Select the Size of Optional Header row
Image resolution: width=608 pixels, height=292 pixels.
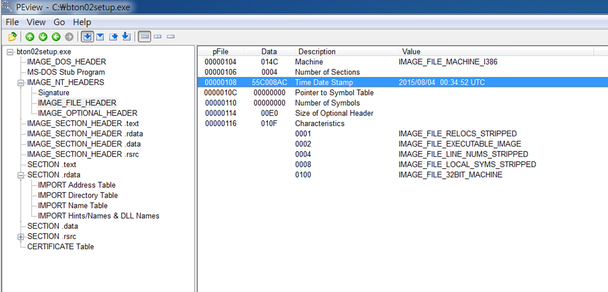(x=403, y=113)
